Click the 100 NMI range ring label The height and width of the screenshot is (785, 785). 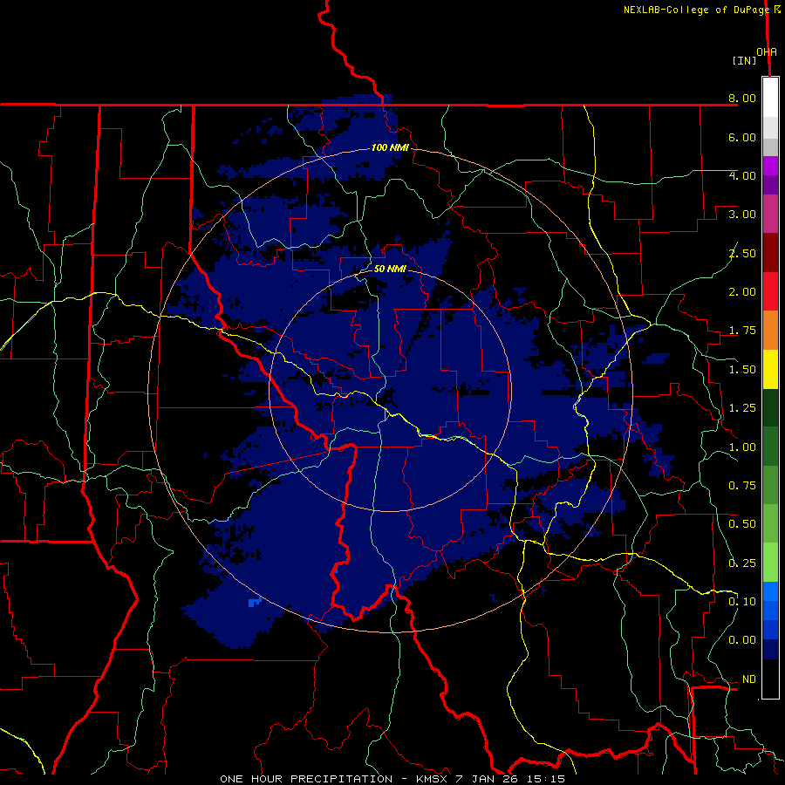coord(390,147)
